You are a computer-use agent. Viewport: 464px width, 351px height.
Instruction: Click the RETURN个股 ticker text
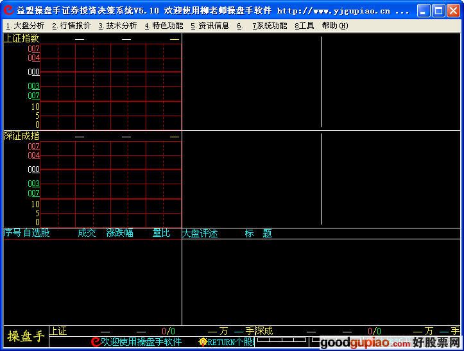230,342
